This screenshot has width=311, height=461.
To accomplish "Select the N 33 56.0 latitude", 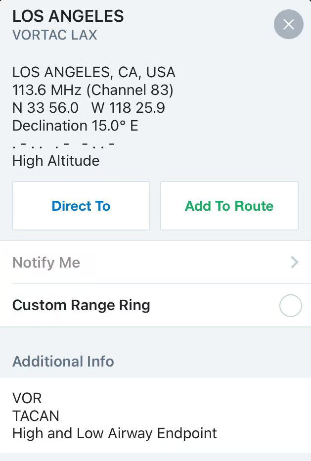I will (x=45, y=108).
